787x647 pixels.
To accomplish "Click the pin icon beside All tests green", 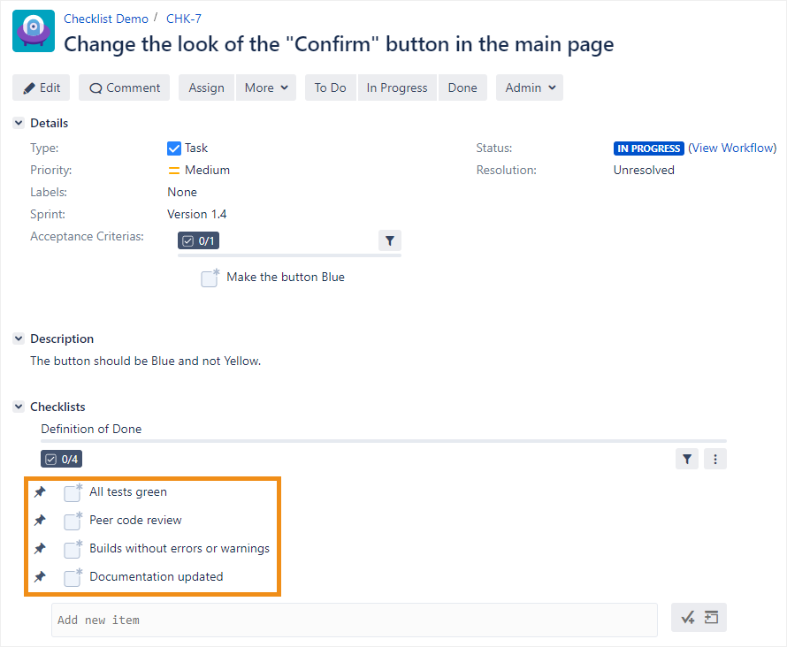I will tap(40, 492).
